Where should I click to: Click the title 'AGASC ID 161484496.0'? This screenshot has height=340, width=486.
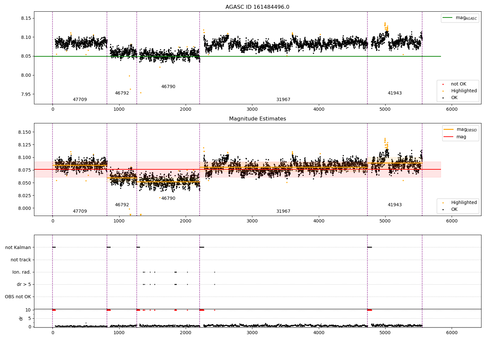[257, 7]
